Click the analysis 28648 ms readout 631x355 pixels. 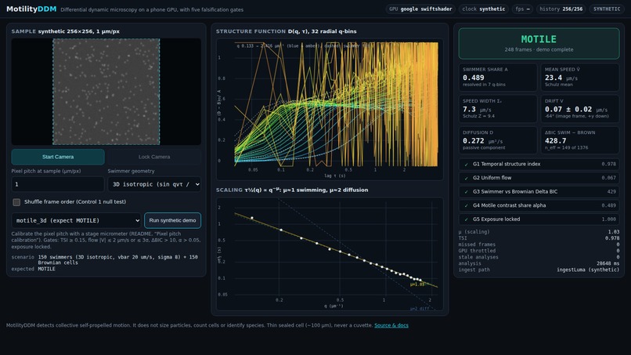[x=539, y=263]
